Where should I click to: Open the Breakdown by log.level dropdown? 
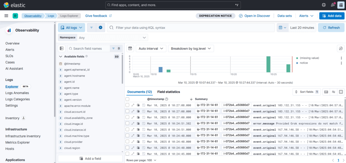coord(191,49)
